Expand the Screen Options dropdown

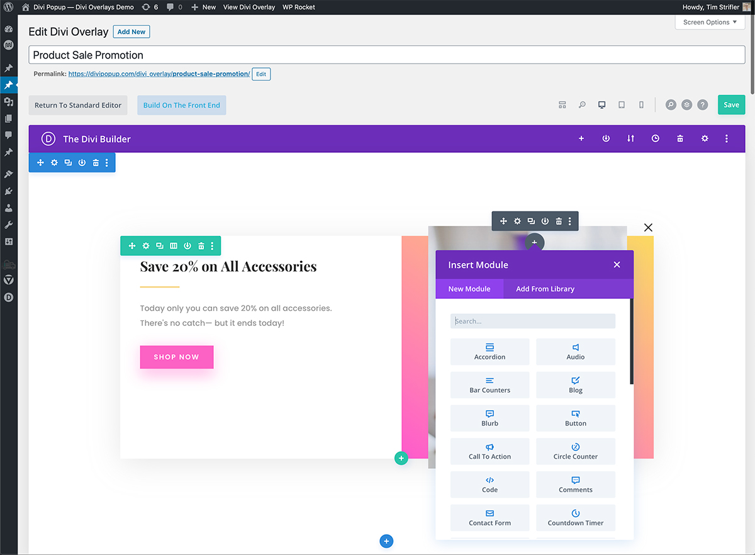point(710,22)
